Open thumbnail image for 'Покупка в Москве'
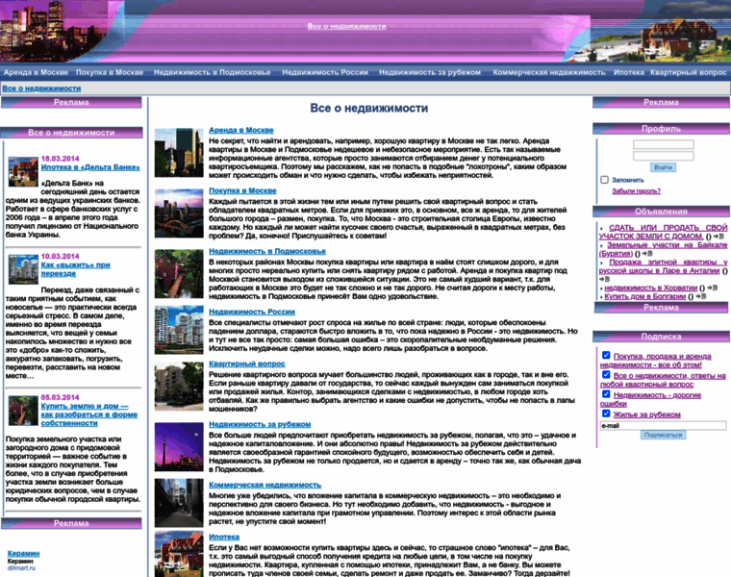Viewport: 731px width, 577px height. (x=179, y=213)
